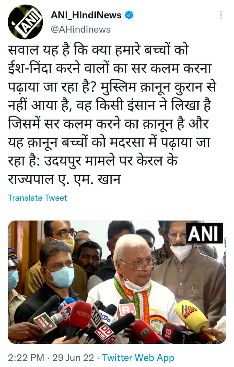The height and width of the screenshot is (367, 234).
Task: Click the ANI watermark on the photo
Action: [x=204, y=233]
